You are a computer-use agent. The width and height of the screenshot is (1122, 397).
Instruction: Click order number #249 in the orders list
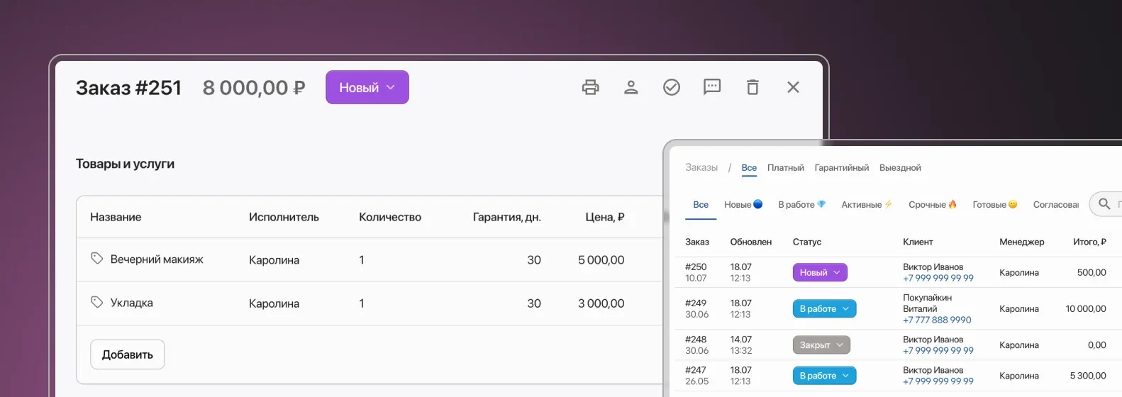click(696, 303)
